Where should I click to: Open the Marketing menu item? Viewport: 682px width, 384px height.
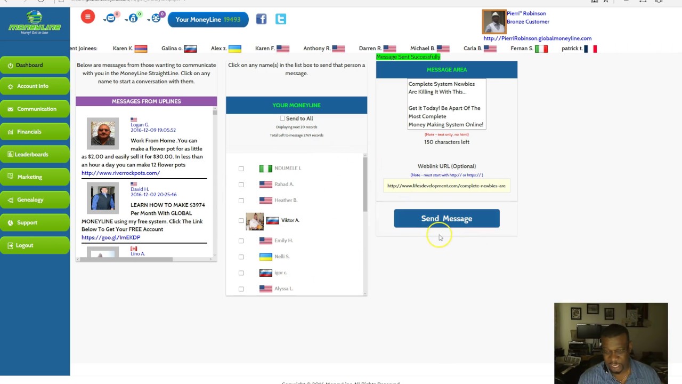pos(35,177)
